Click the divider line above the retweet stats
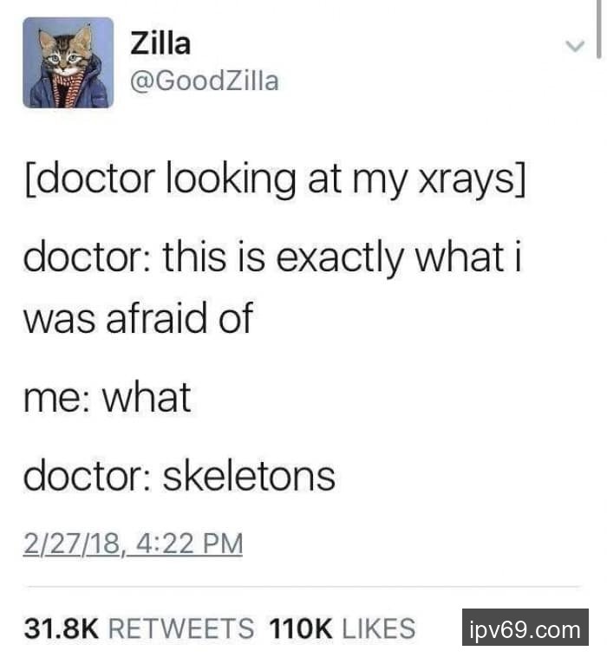 [x=303, y=587]
